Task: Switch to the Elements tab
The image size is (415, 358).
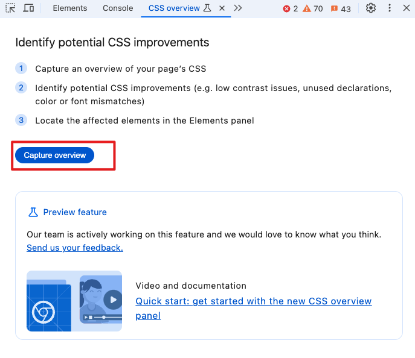Action: (x=69, y=8)
